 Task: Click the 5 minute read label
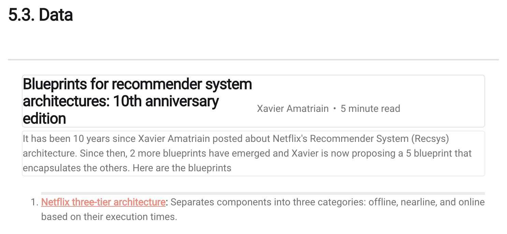pos(370,109)
